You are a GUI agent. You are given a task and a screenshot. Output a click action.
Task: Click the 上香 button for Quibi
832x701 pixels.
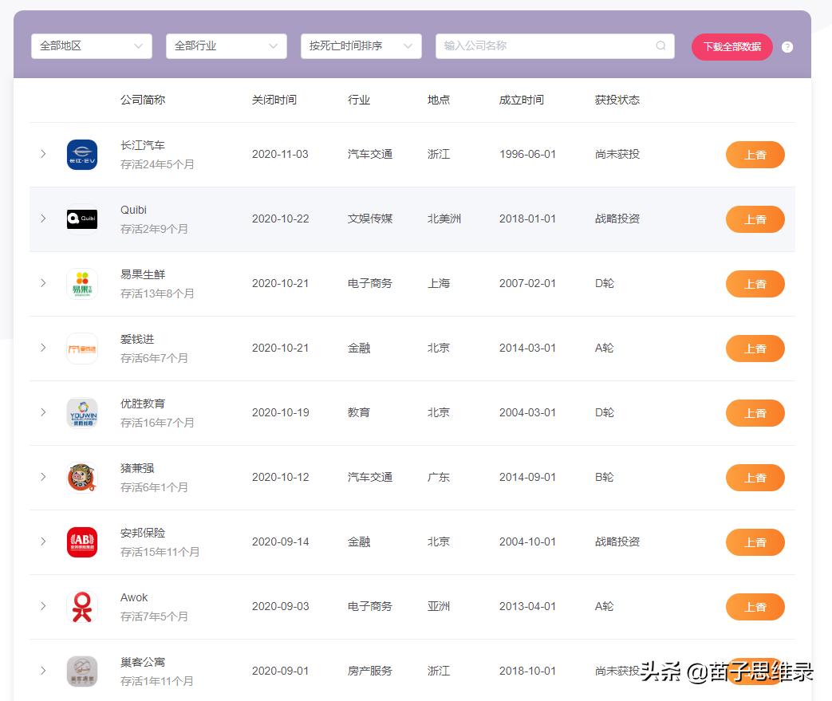(755, 219)
